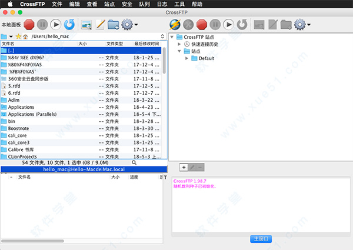This screenshot has height=250, width=353.
Task: Sort by 文件名 column header in file list
Action: pyautogui.click(x=39, y=44)
